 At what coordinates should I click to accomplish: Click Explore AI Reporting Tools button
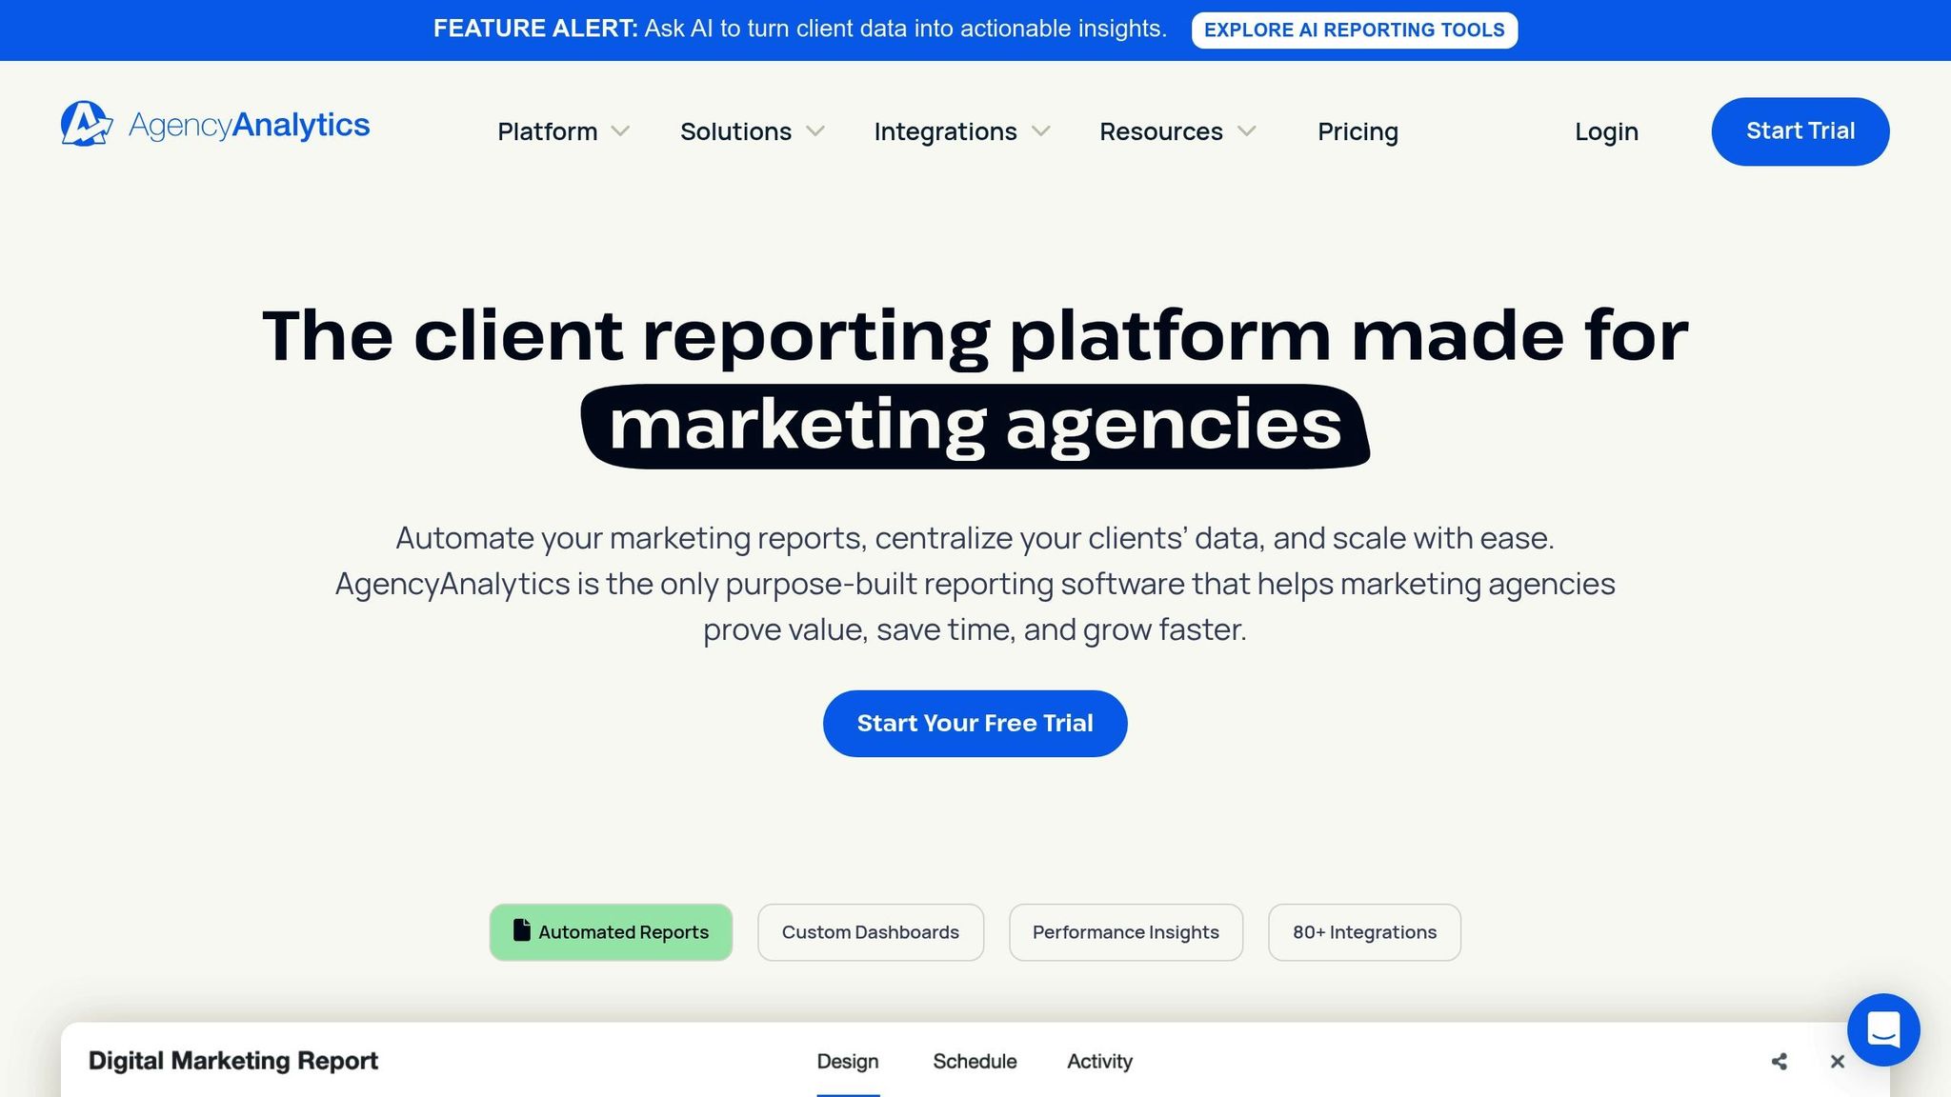(x=1355, y=30)
